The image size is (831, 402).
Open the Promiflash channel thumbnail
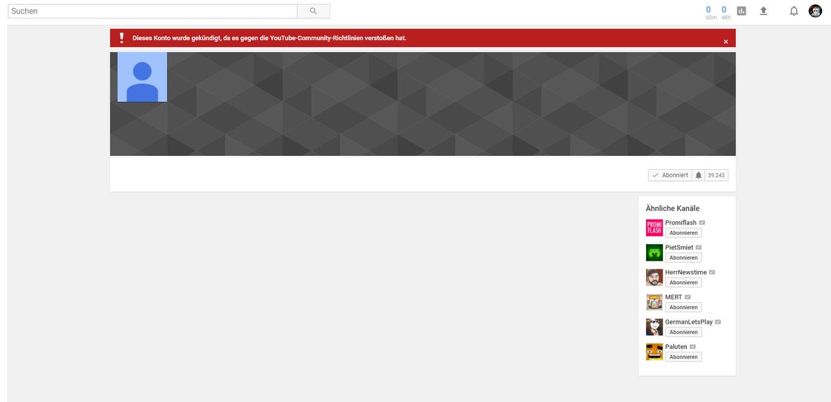pyautogui.click(x=654, y=228)
